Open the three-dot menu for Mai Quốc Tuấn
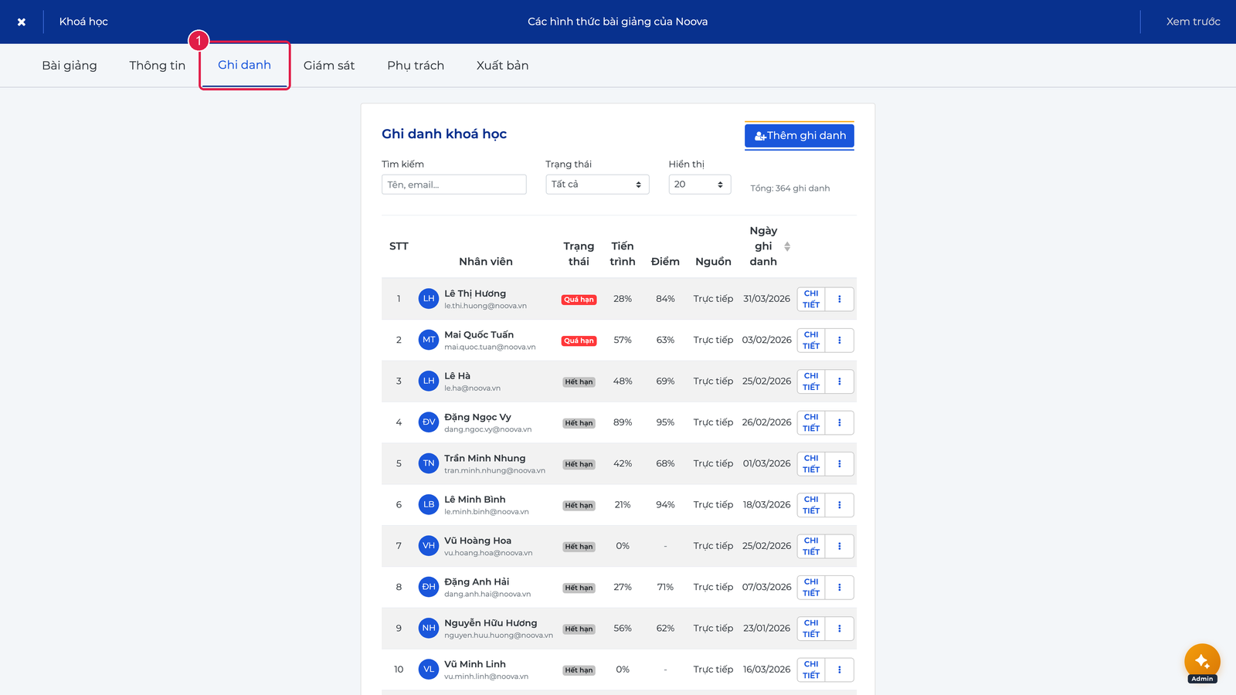This screenshot has width=1236, height=695. click(x=839, y=341)
